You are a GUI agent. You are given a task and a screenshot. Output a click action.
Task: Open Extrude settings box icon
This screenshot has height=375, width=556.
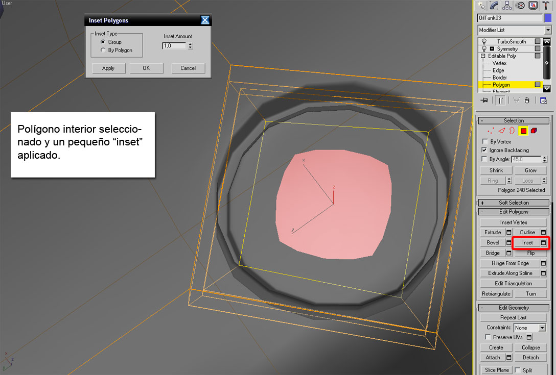[x=509, y=232]
